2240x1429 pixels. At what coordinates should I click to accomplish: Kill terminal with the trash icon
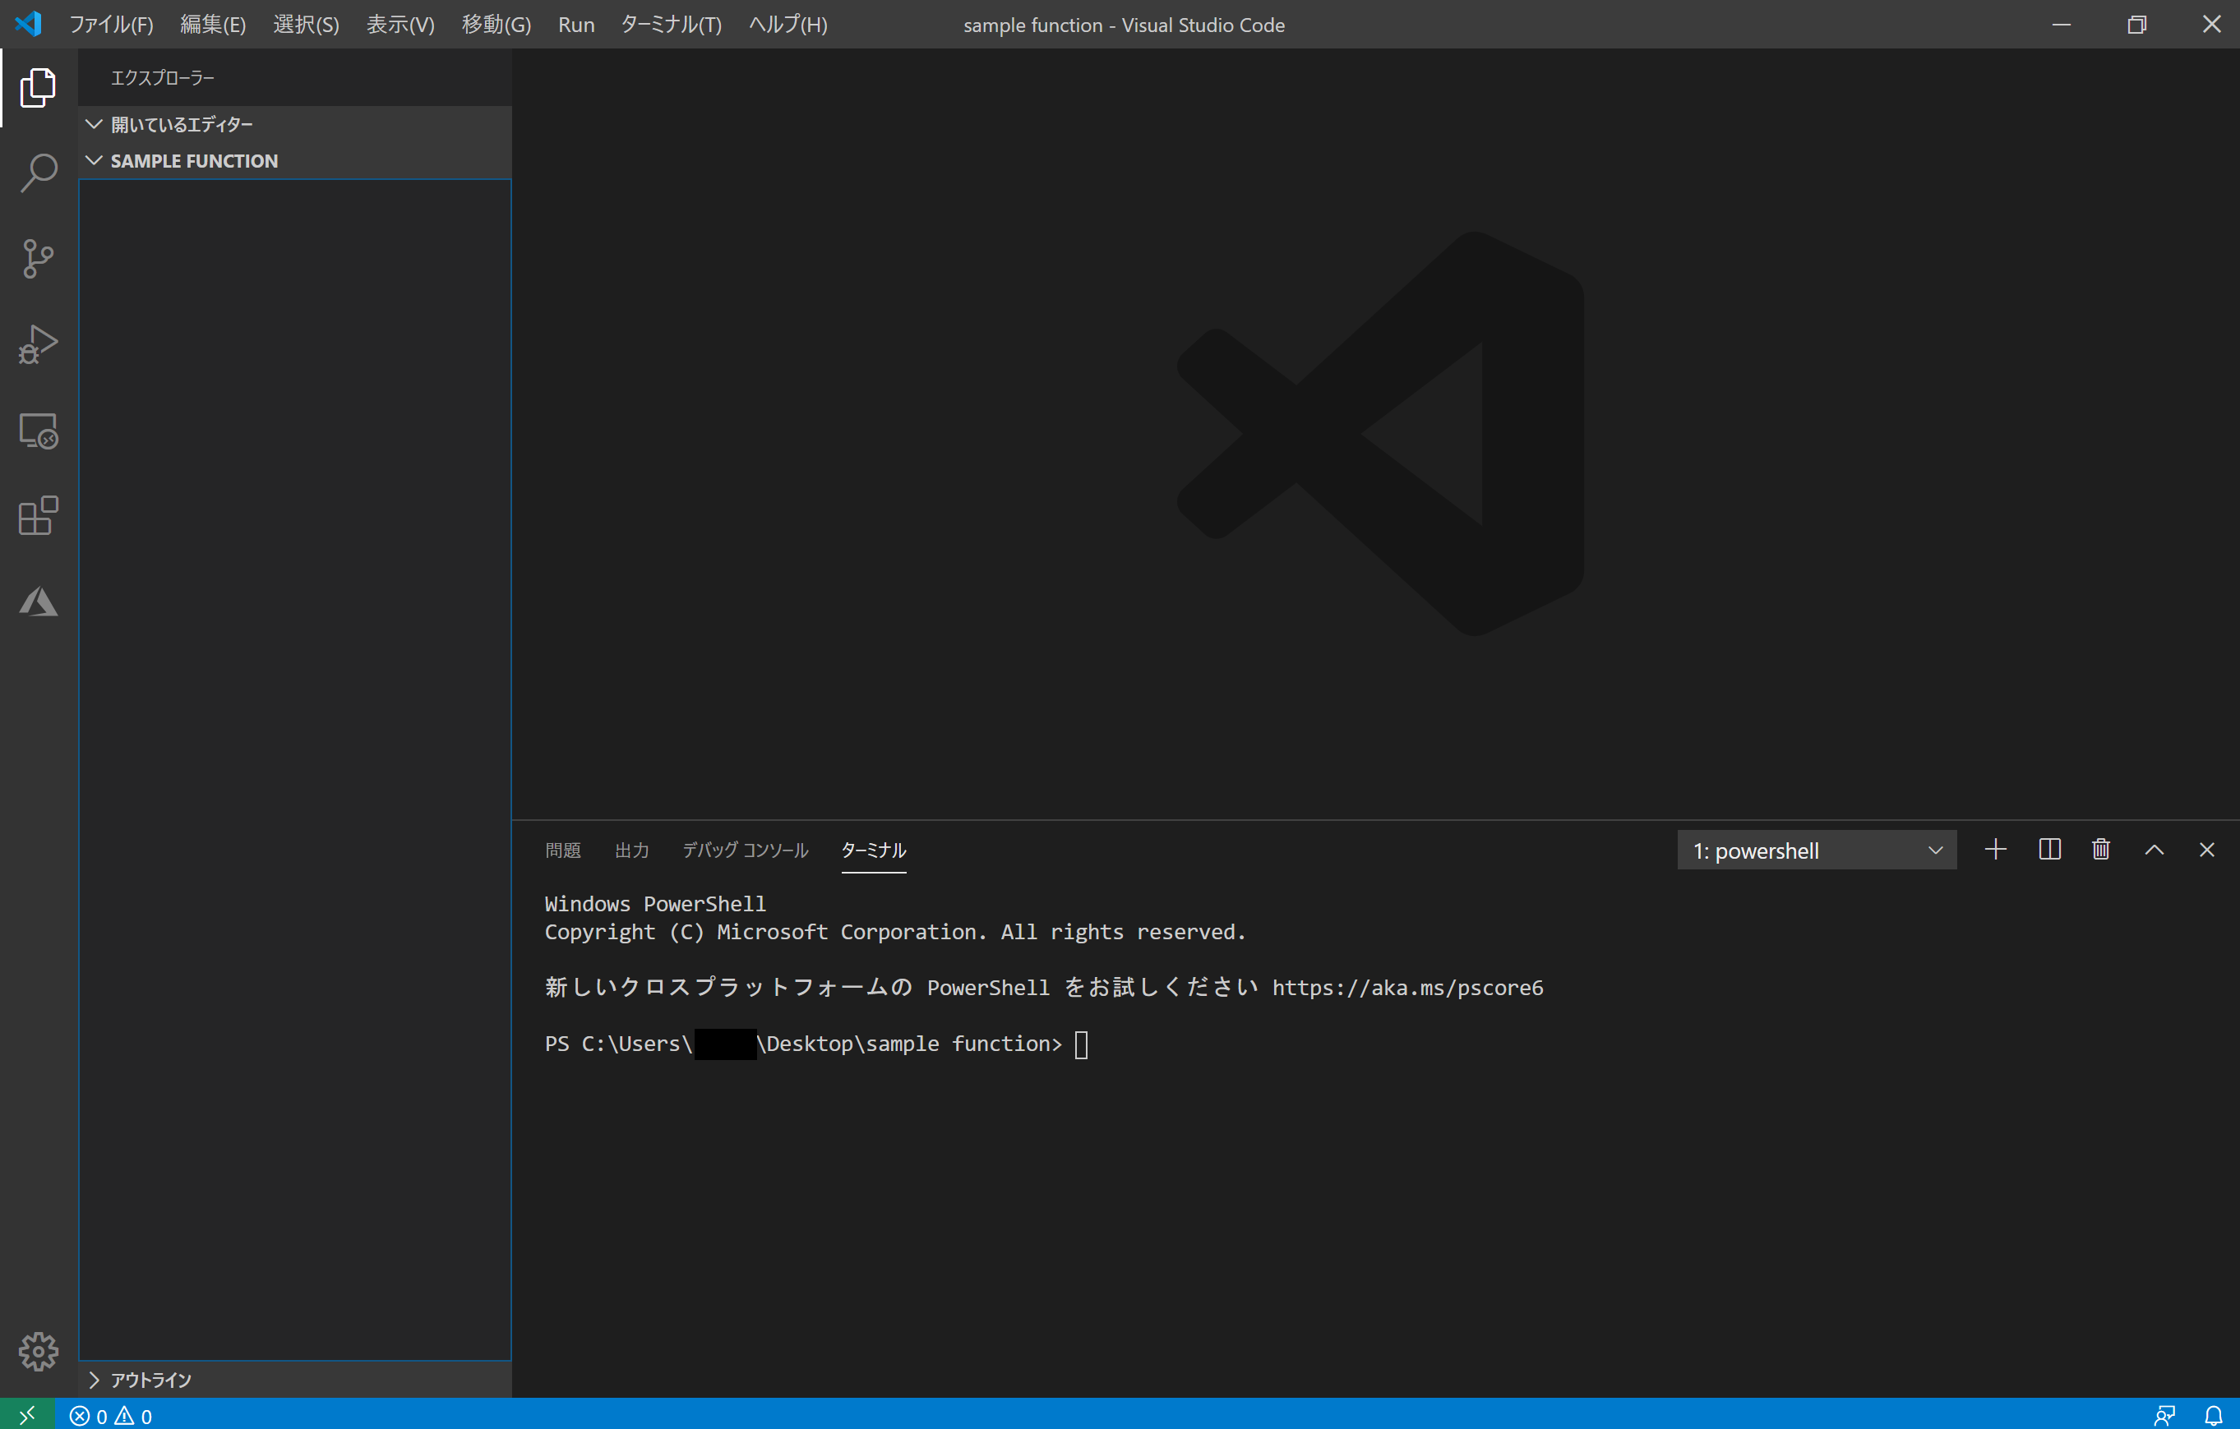pyautogui.click(x=2100, y=849)
